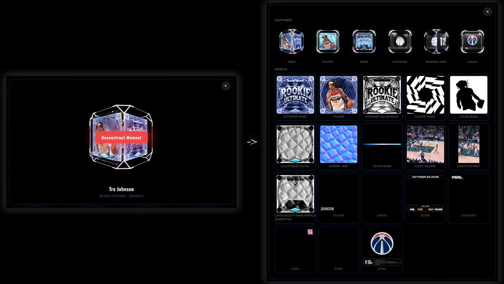Image resolution: width=504 pixels, height=284 pixels.
Task: Open the Player capture in Captures row
Action: (328, 42)
